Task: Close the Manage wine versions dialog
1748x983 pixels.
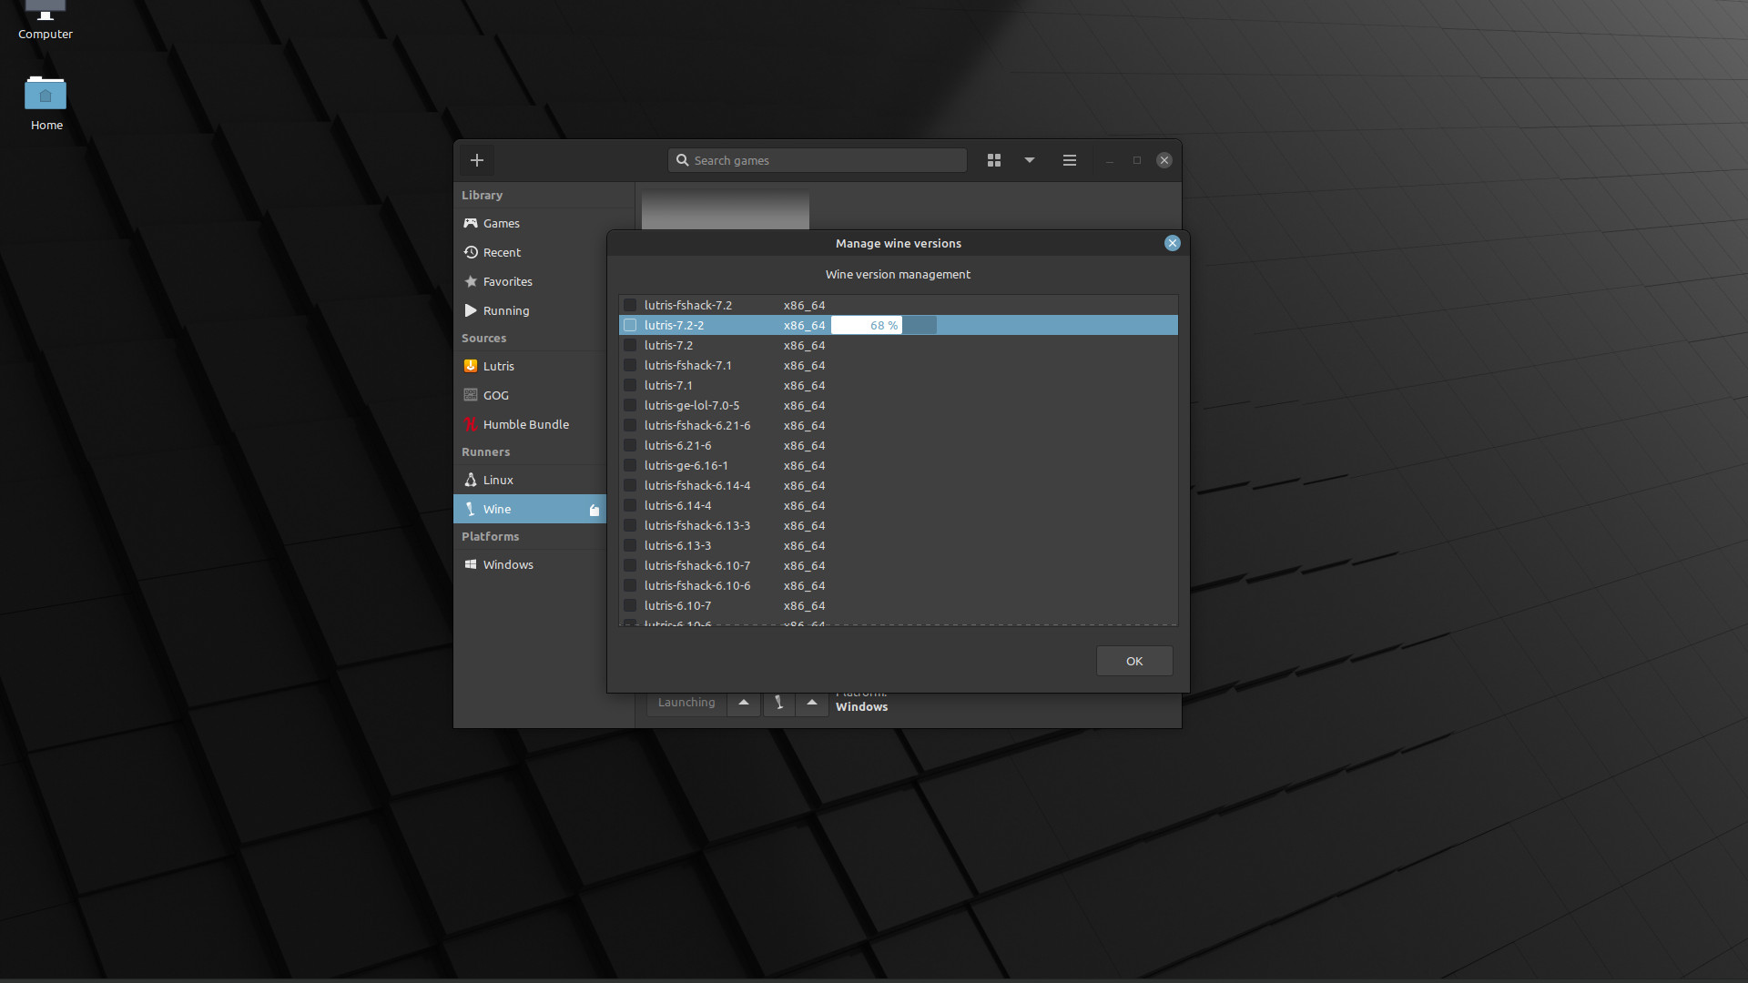Action: [x=1173, y=243]
